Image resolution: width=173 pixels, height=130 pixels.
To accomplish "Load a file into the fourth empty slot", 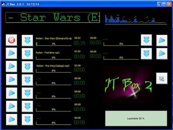I will (x=27, y=80).
